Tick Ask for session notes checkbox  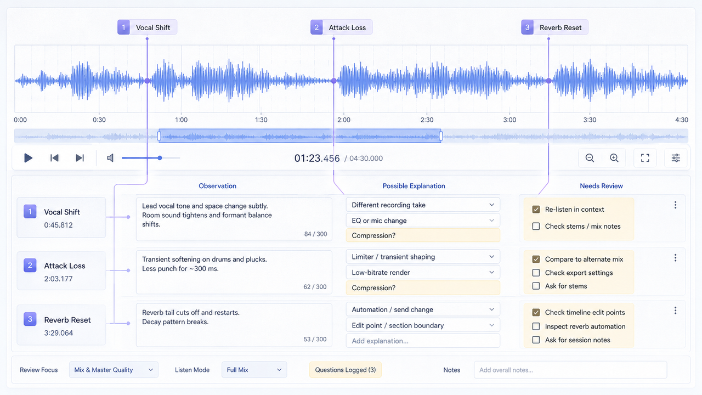(x=536, y=340)
